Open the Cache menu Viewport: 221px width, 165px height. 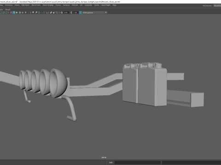[x=97, y=5]
